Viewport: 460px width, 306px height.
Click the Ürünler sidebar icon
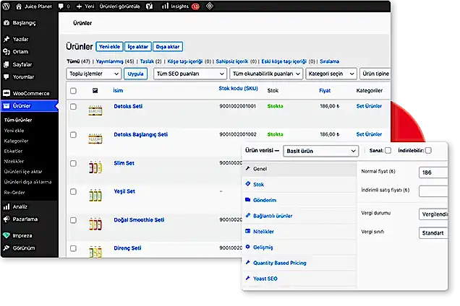(x=7, y=106)
